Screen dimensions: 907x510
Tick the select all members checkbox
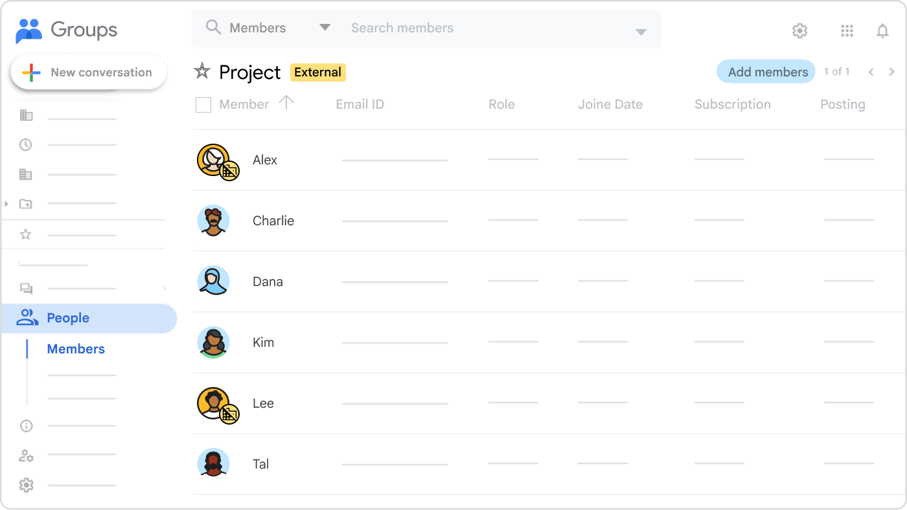(x=203, y=105)
